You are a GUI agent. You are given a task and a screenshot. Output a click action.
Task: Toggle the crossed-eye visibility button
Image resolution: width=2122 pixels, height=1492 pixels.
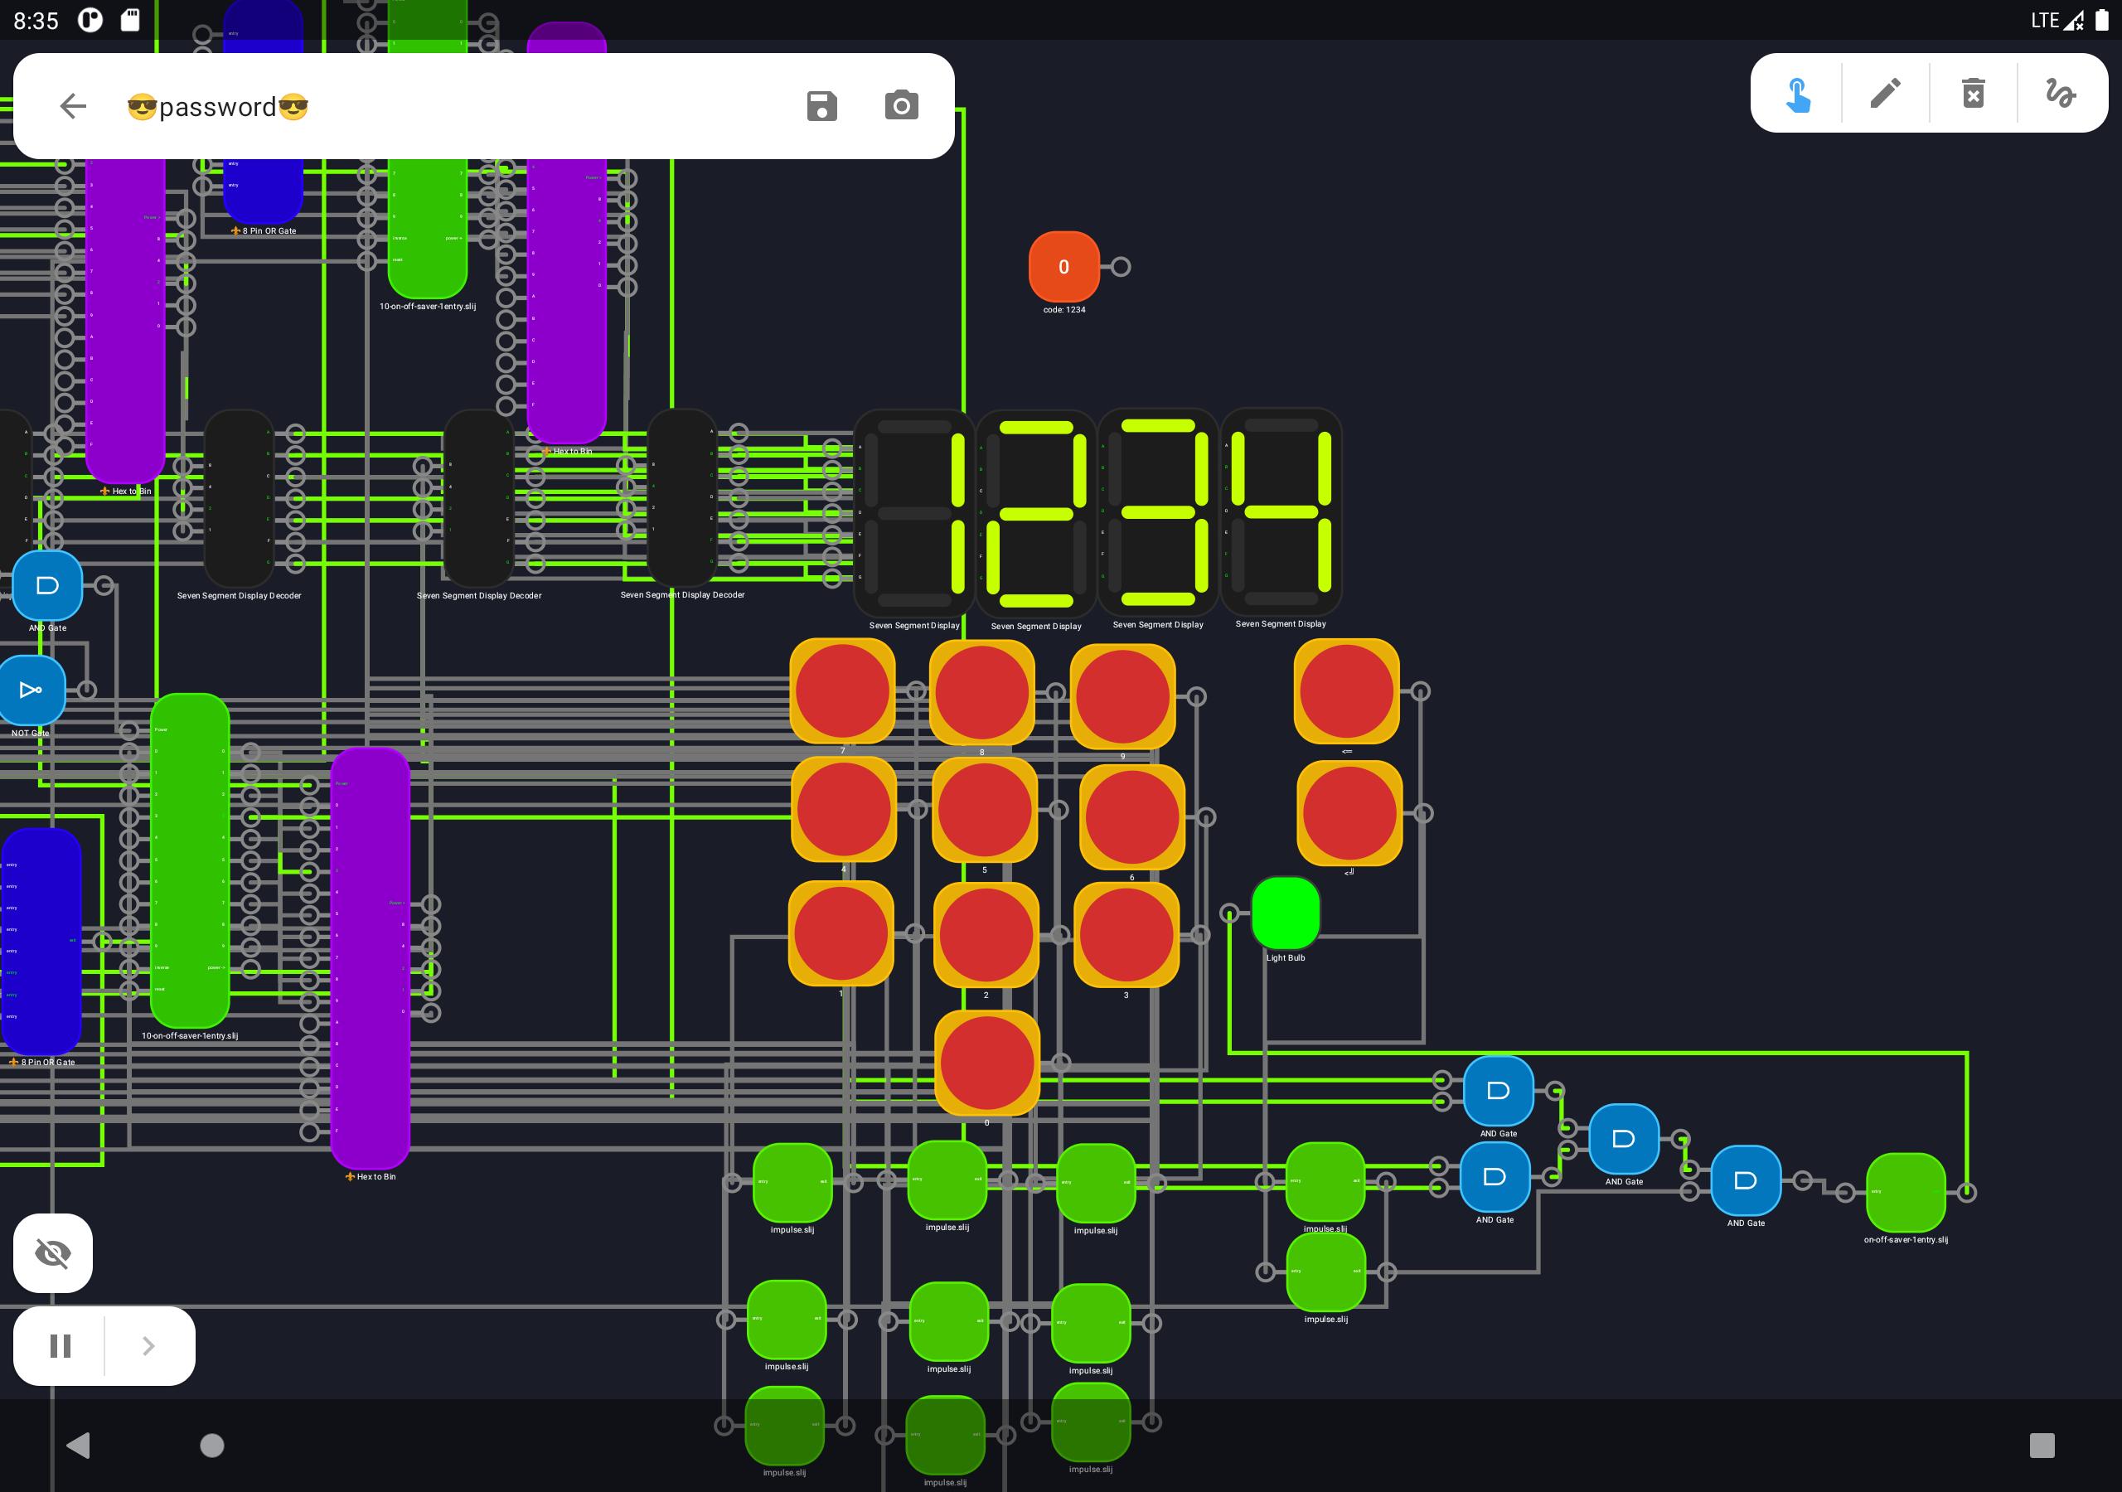pos(53,1253)
